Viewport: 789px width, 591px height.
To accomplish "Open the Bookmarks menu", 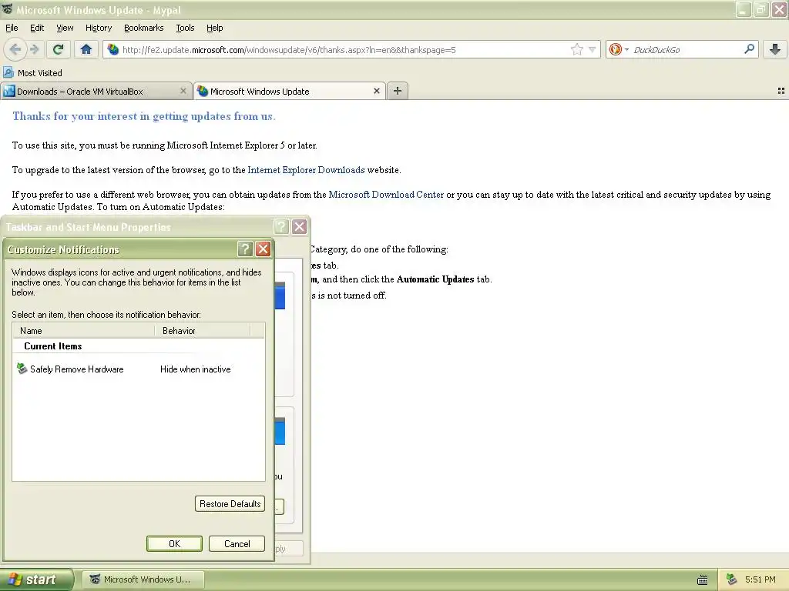I will click(143, 28).
